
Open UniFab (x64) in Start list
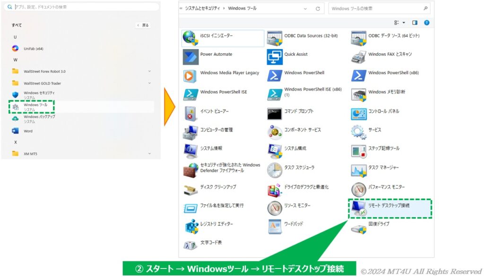34,49
